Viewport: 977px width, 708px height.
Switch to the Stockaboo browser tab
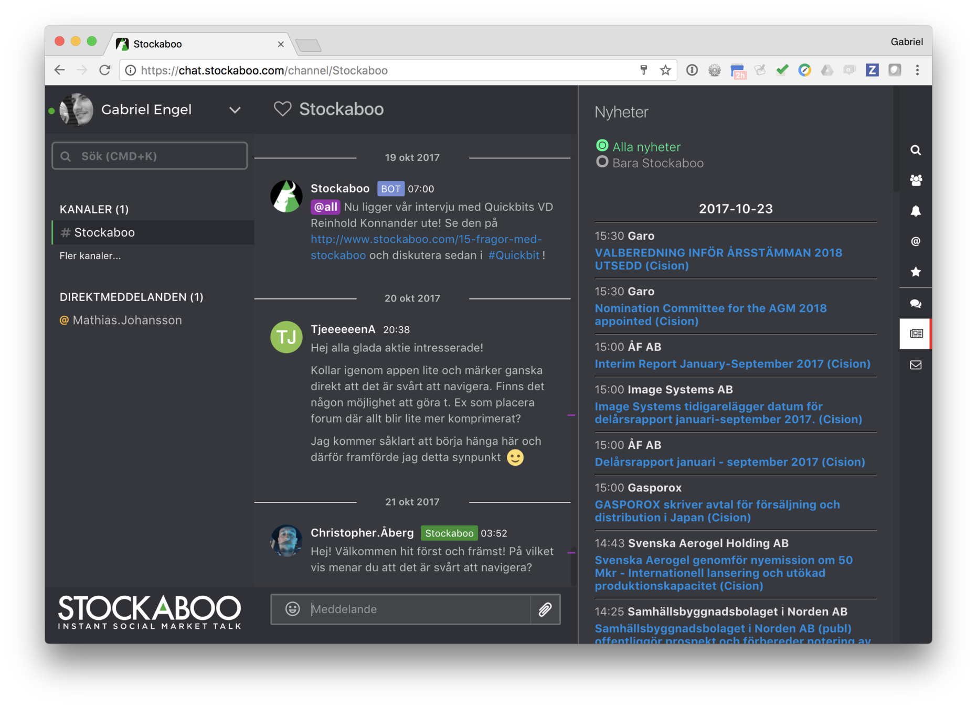199,44
